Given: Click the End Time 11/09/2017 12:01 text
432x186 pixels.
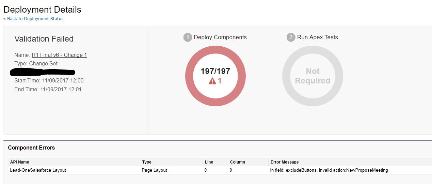Looking at the screenshot, I should click(x=48, y=90).
